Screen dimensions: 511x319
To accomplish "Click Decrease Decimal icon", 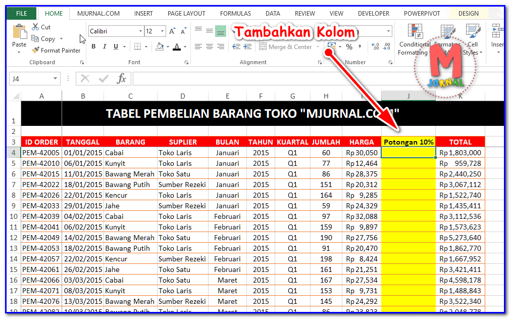I will pyautogui.click(x=386, y=47).
